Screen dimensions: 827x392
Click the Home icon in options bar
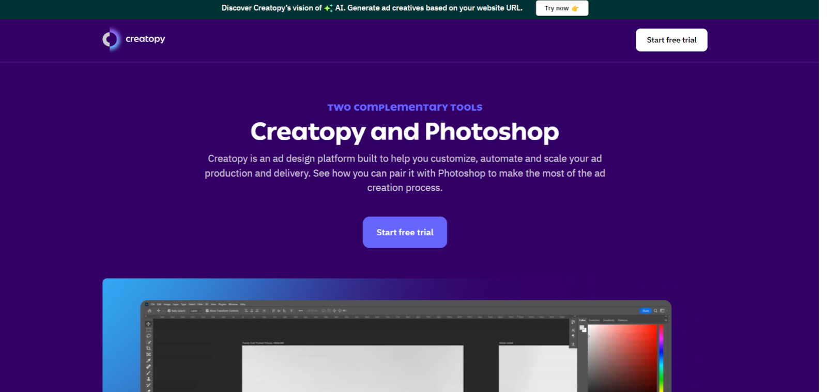click(149, 311)
